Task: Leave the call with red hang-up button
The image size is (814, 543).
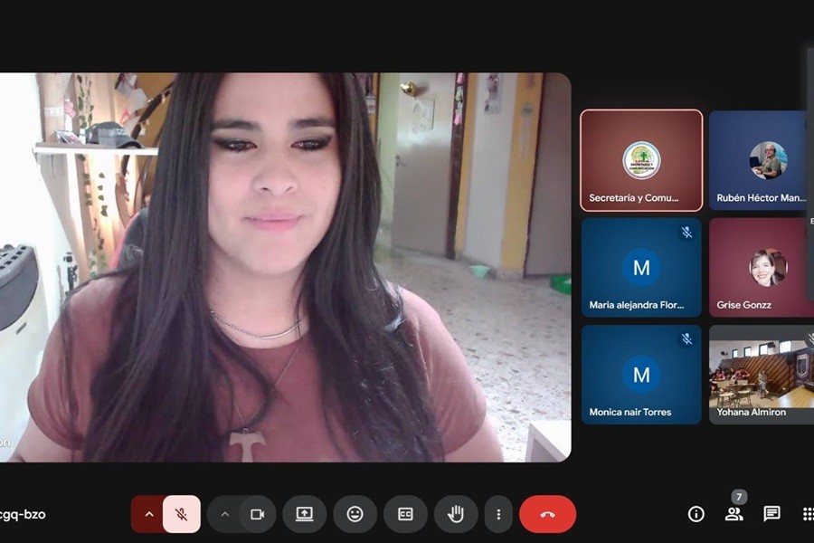Action: (x=547, y=514)
